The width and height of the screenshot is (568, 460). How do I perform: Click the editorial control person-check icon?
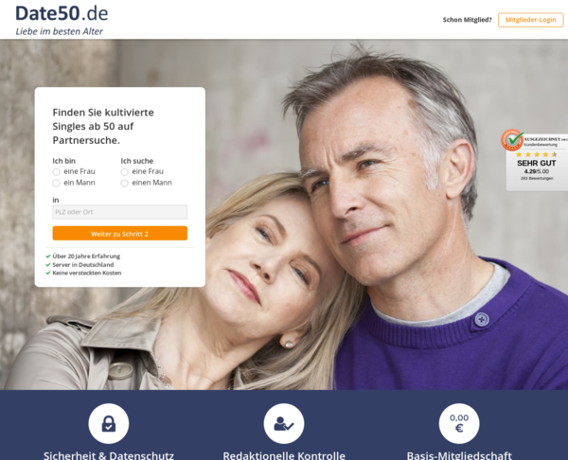coord(284,423)
